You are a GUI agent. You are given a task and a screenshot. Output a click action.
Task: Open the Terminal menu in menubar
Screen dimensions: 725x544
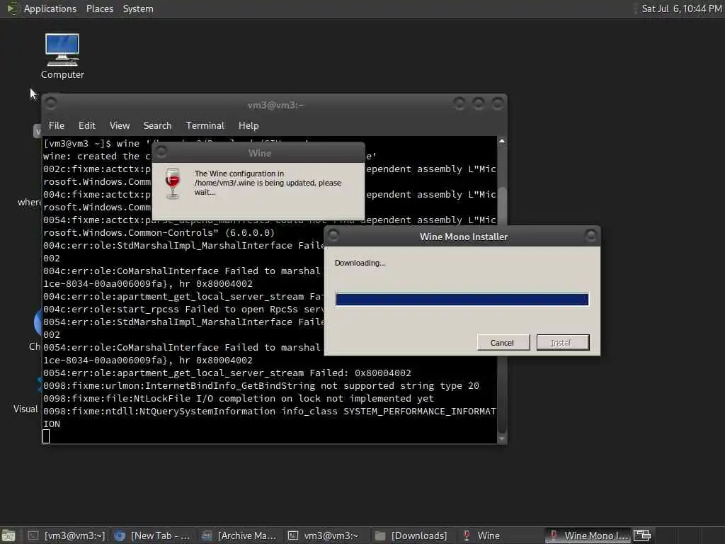[205, 126]
